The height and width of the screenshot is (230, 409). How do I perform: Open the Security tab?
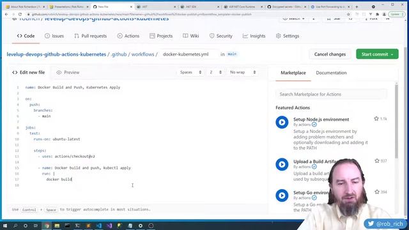[x=221, y=36]
